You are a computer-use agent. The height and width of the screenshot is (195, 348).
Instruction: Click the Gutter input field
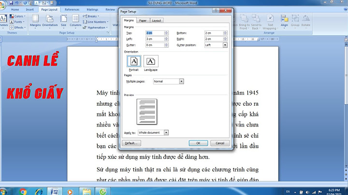[155, 45]
